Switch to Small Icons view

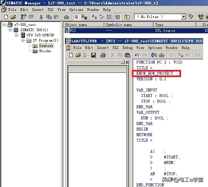pos(102,17)
